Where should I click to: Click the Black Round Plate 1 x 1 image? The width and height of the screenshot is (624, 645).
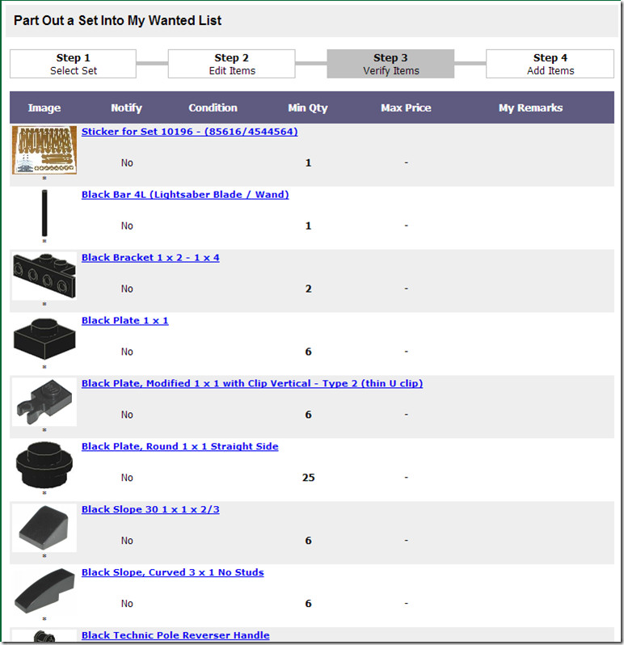44,465
